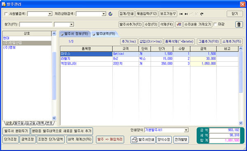Click the trash can icon button

tap(239, 24)
